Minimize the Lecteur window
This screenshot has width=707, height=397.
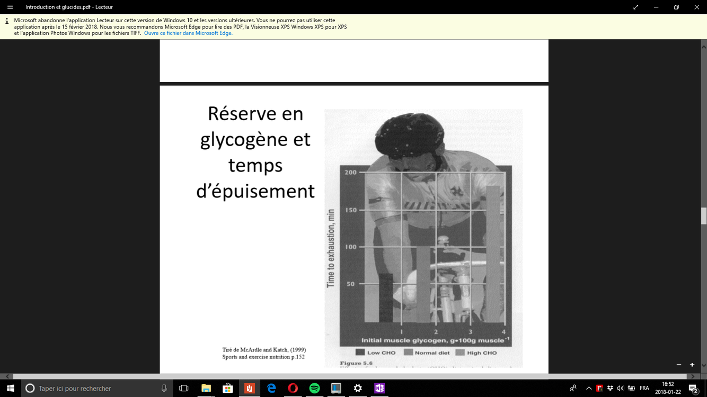click(656, 7)
